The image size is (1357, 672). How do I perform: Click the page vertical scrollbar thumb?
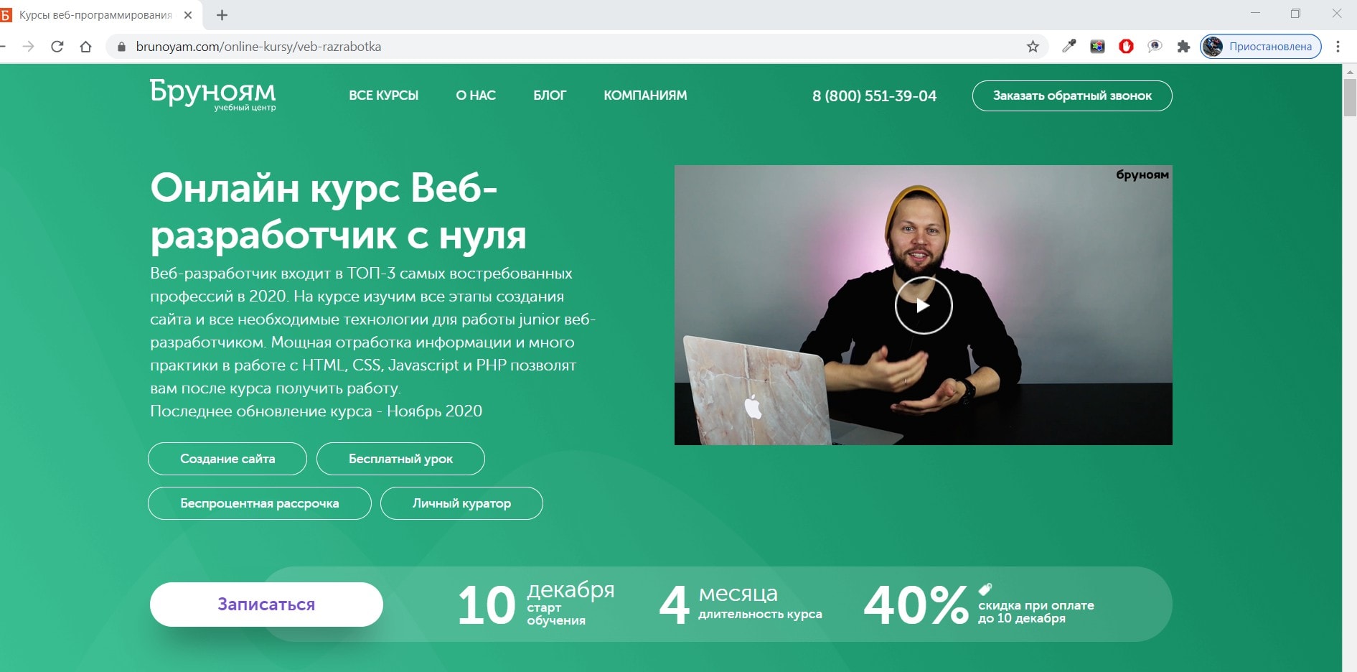tap(1350, 97)
